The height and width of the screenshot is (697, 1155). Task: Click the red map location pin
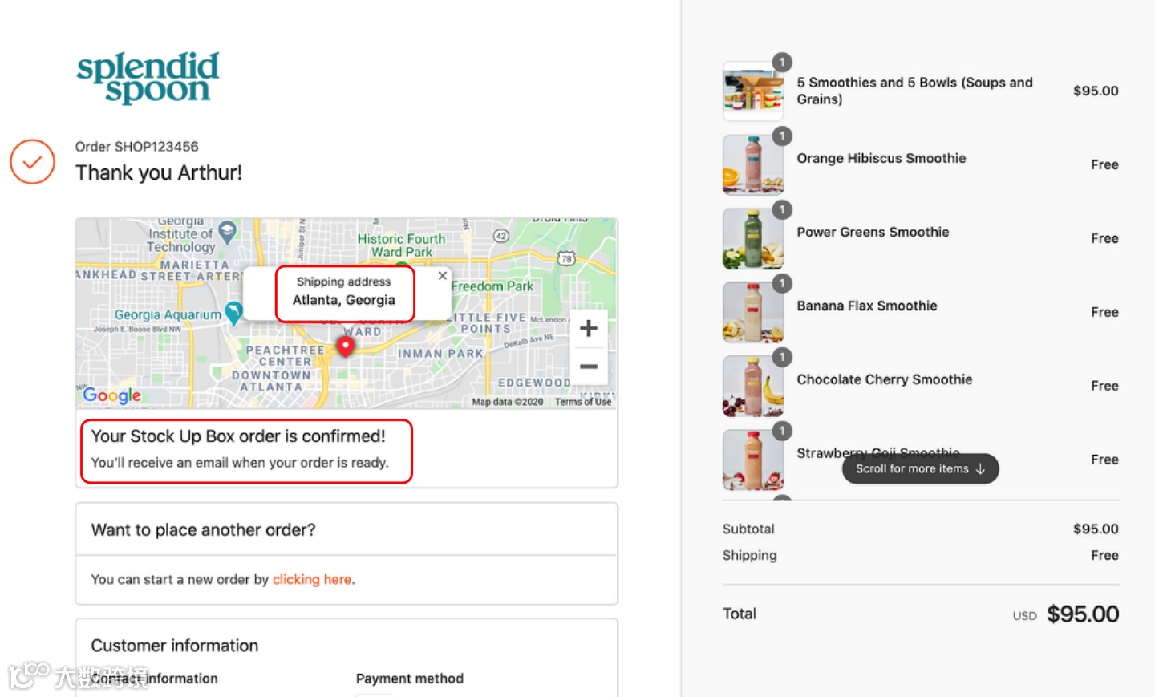pyautogui.click(x=345, y=346)
